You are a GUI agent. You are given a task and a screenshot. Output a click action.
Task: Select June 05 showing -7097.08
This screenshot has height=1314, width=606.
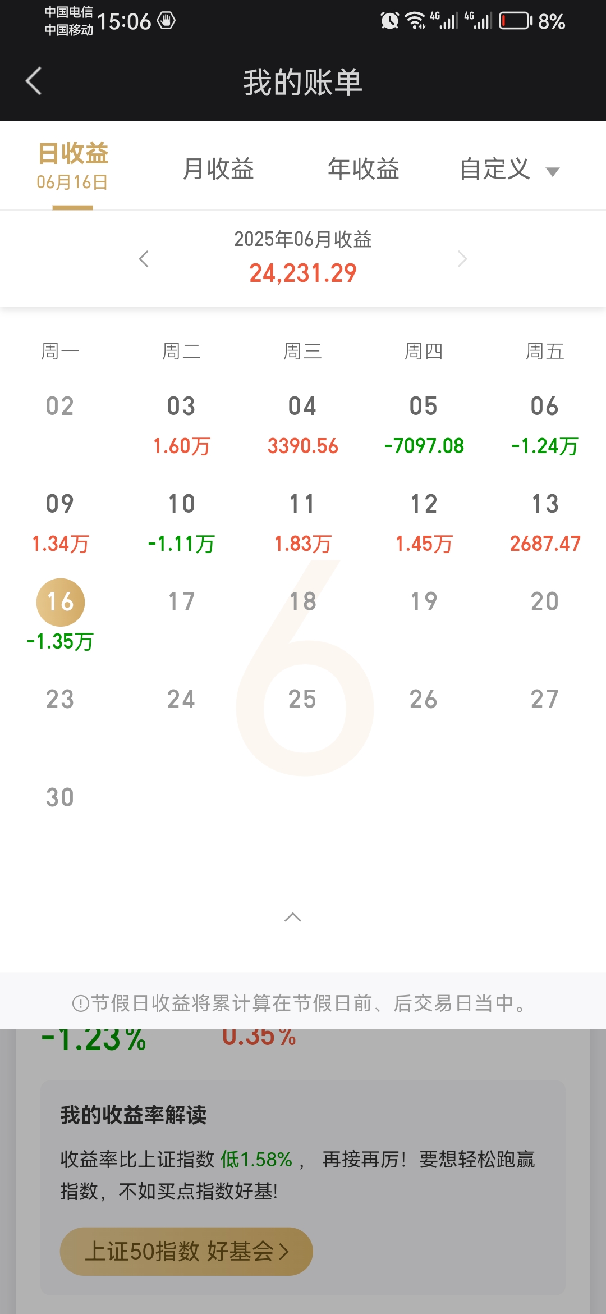click(424, 426)
